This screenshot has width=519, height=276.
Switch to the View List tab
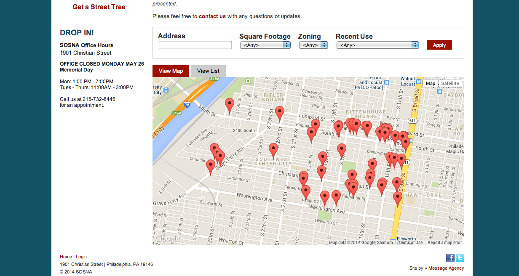[x=208, y=71]
